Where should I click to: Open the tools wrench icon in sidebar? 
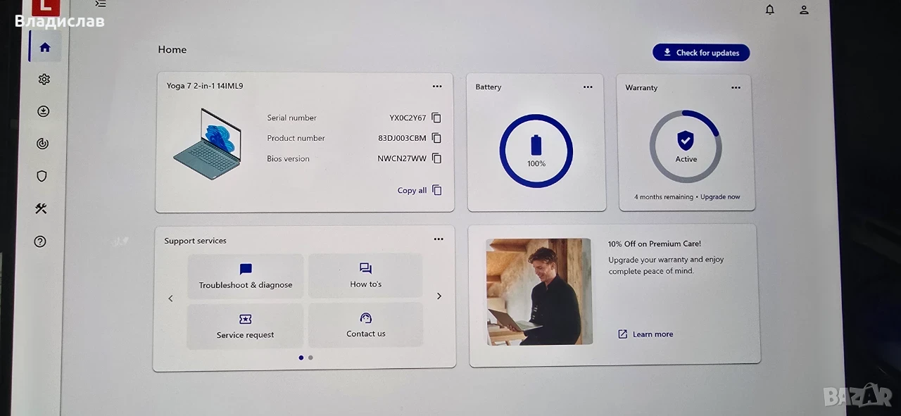coord(41,208)
